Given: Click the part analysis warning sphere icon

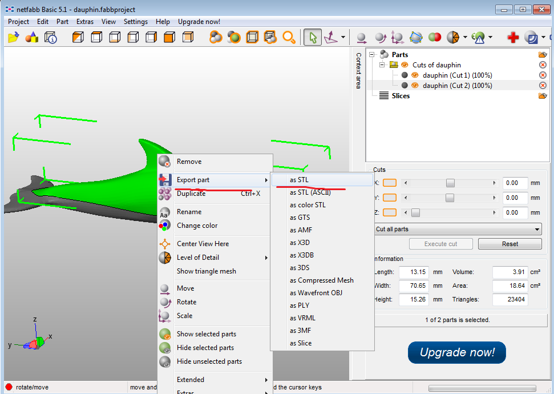Looking at the screenshot, I should click(x=478, y=37).
